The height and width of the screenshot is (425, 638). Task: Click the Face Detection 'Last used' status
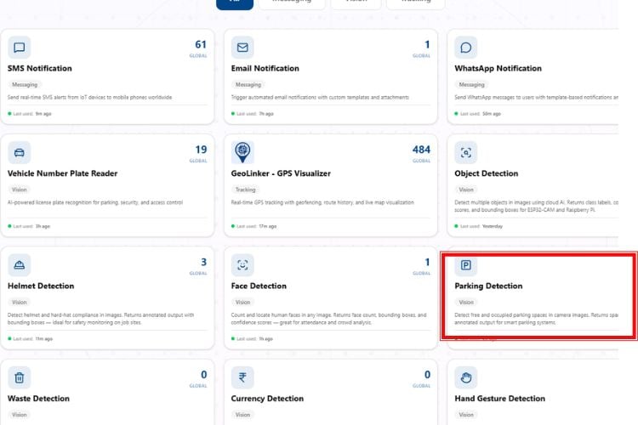[252, 339]
